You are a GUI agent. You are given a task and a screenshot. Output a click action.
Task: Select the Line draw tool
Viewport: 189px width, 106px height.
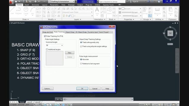coord(12,11)
